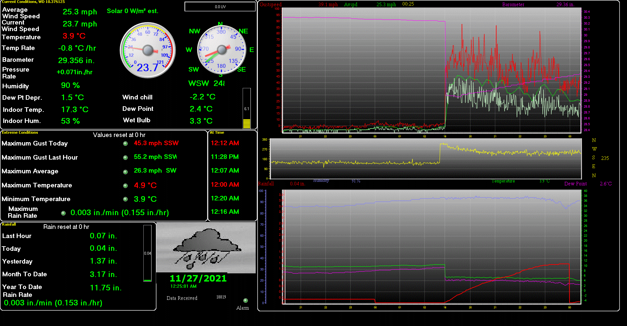This screenshot has height=326, width=627.
Task: Click the WSW wind direction readout
Action: point(206,83)
